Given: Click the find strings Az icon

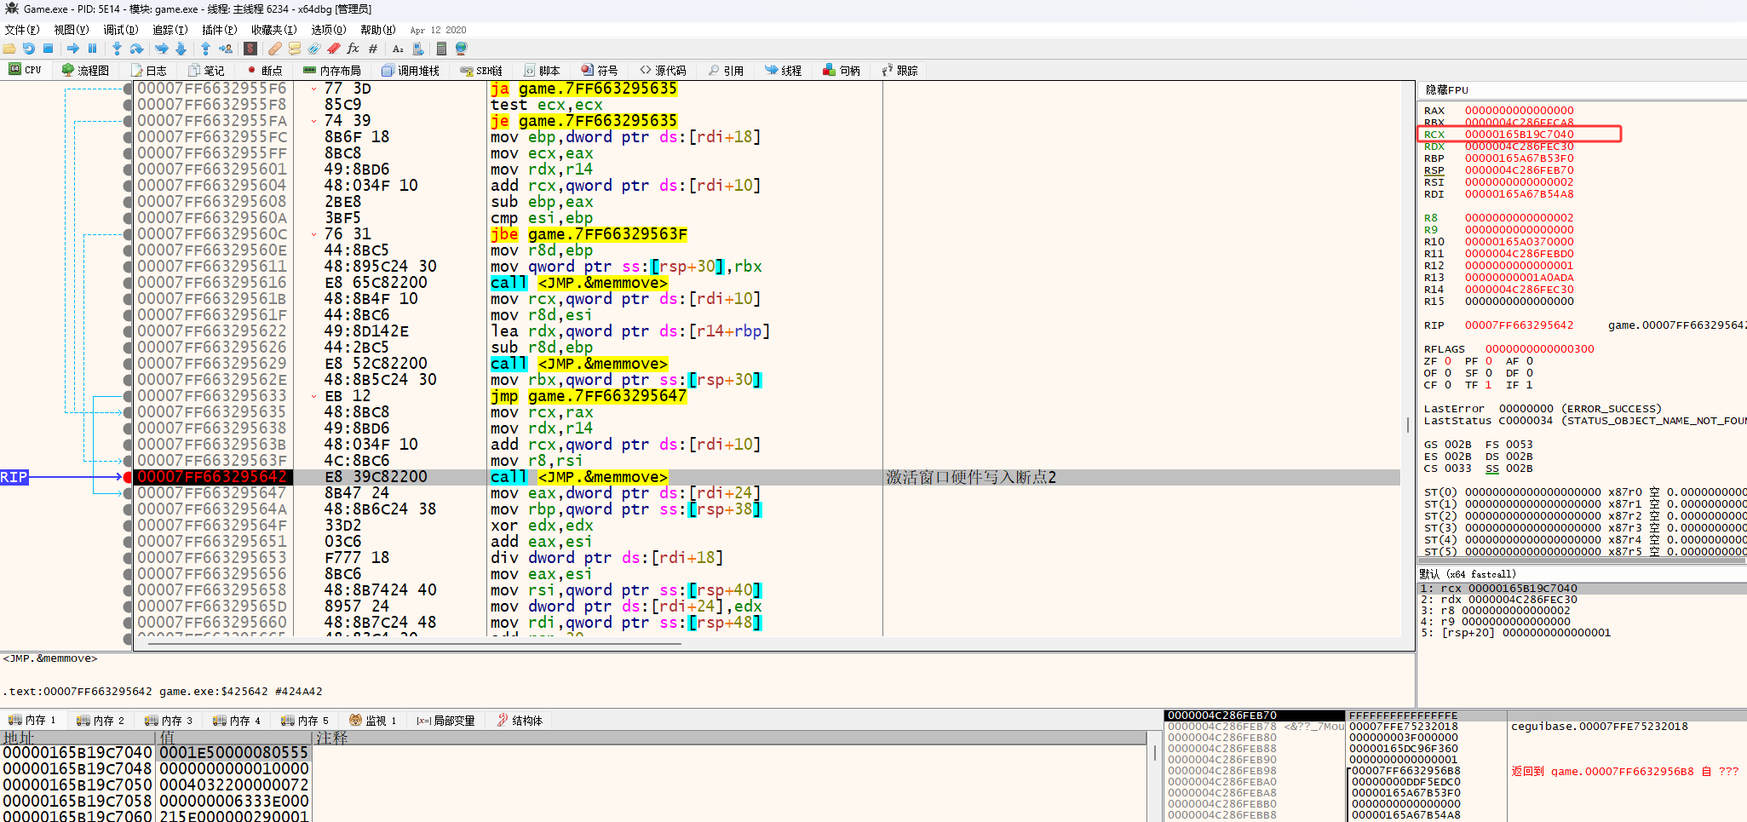Looking at the screenshot, I should click(398, 49).
